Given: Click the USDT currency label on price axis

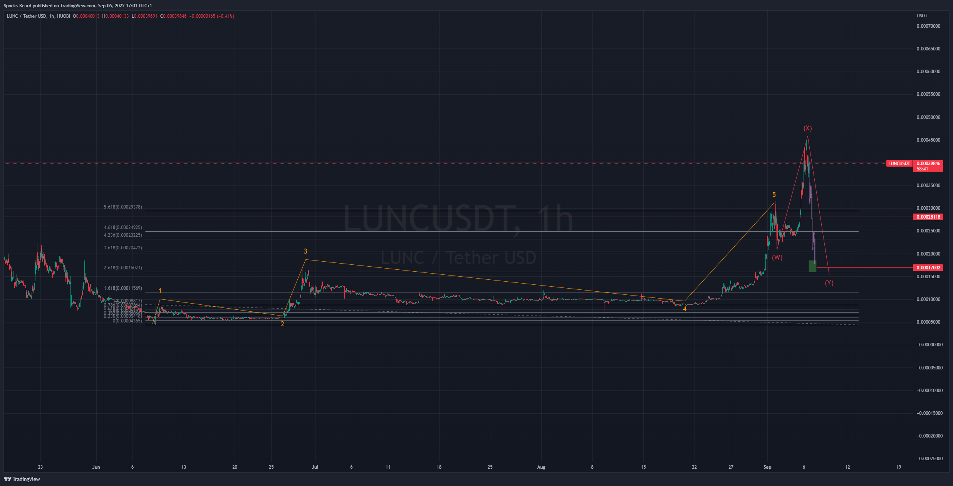Looking at the screenshot, I should click(922, 16).
